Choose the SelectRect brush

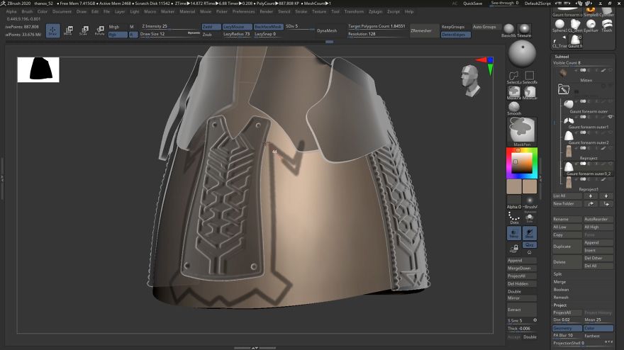click(x=529, y=77)
